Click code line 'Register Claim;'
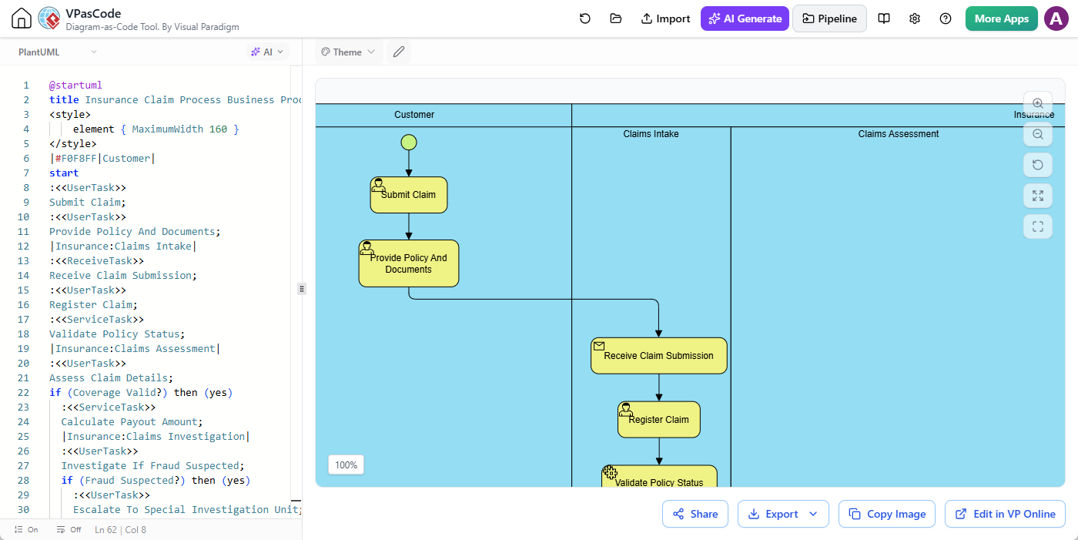Screen dimensions: 1078x540 [94, 305]
